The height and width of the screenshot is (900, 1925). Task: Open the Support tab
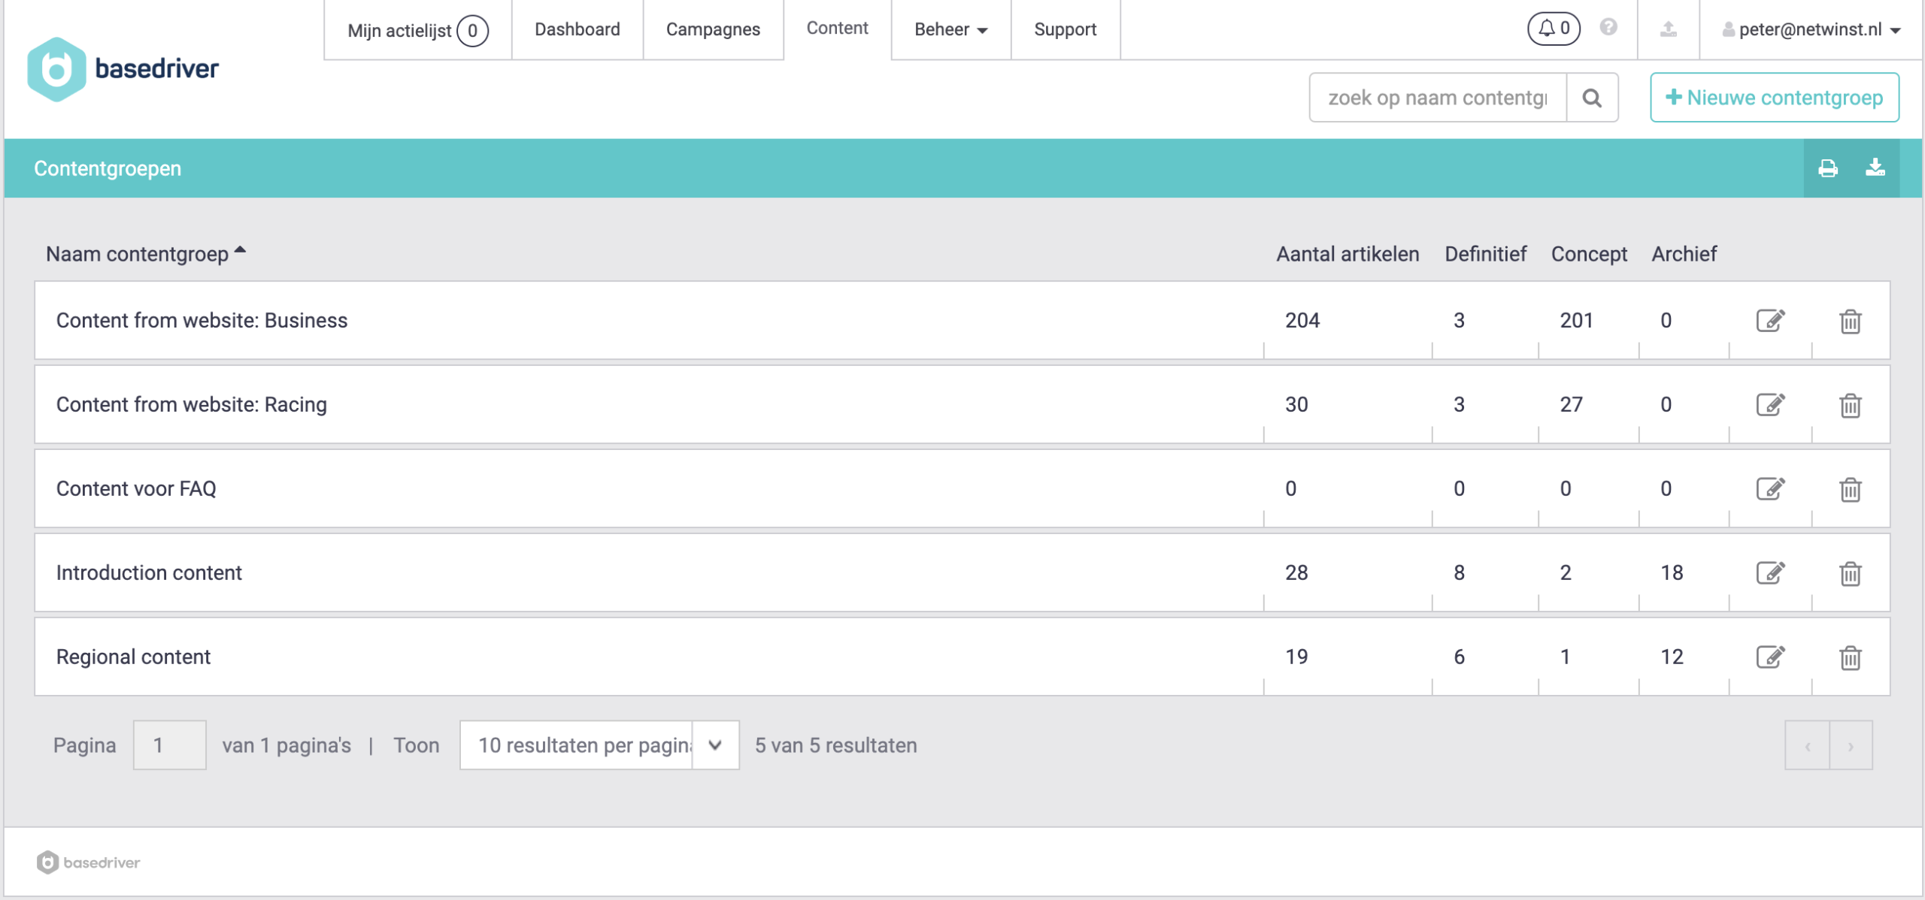(x=1066, y=29)
